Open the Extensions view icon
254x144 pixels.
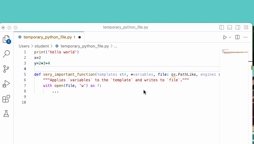[x=6, y=99]
